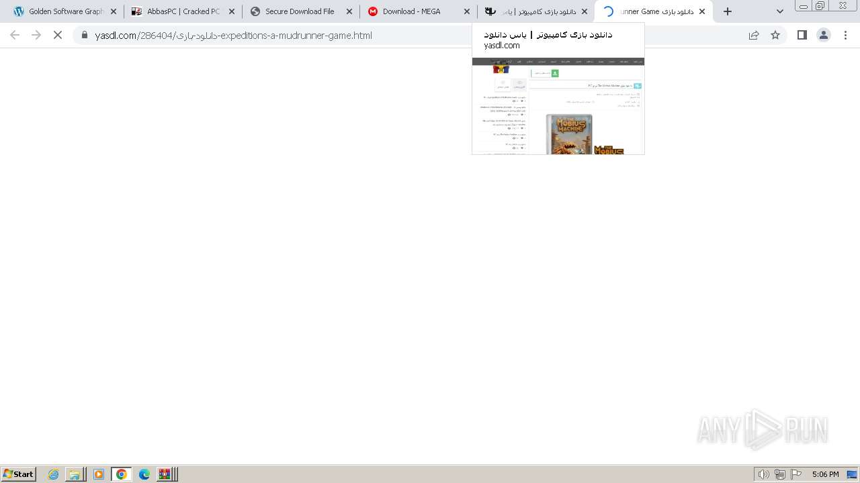Image resolution: width=860 pixels, height=483 pixels.
Task: Stop loading the page
Action: pos(58,35)
